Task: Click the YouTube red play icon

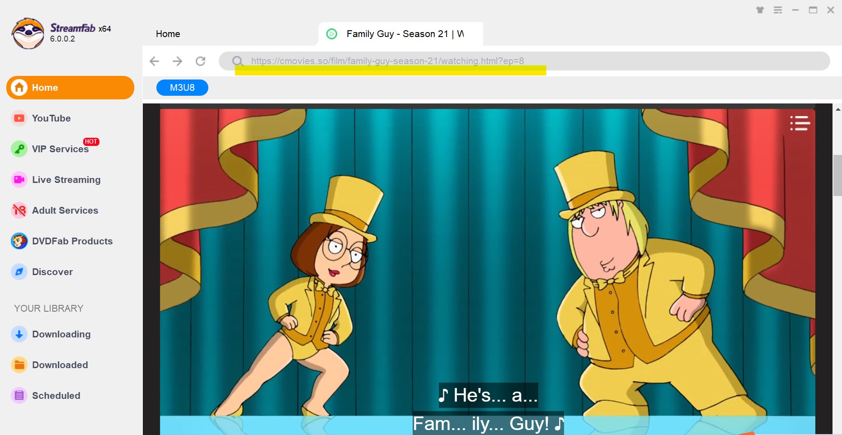Action: 19,118
